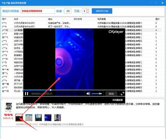Click 获取评价内容 button
The width and height of the screenshot is (166, 139).
[102, 11]
